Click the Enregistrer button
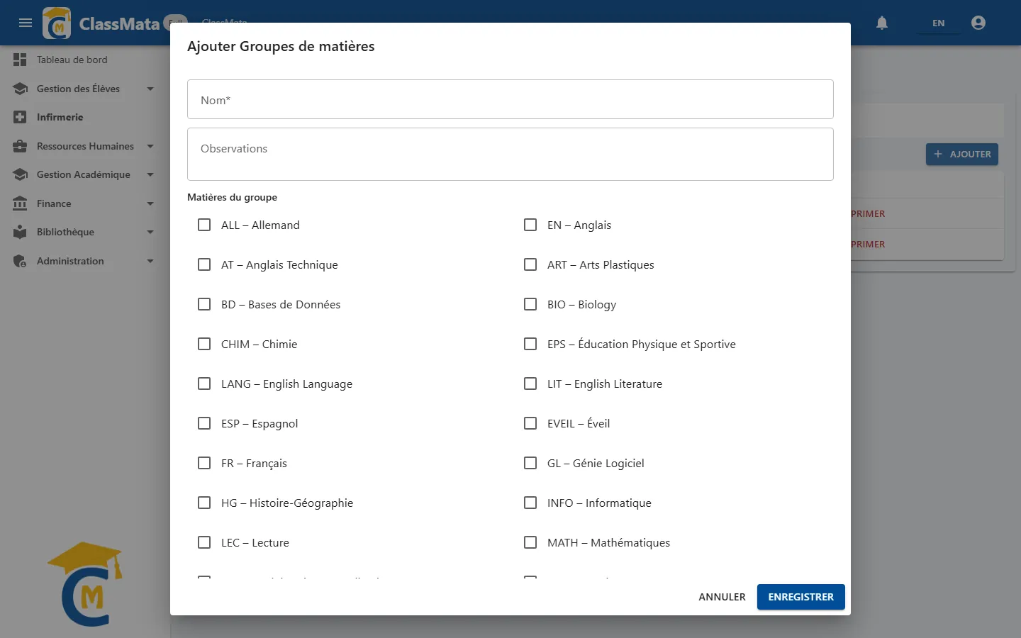 pyautogui.click(x=801, y=597)
